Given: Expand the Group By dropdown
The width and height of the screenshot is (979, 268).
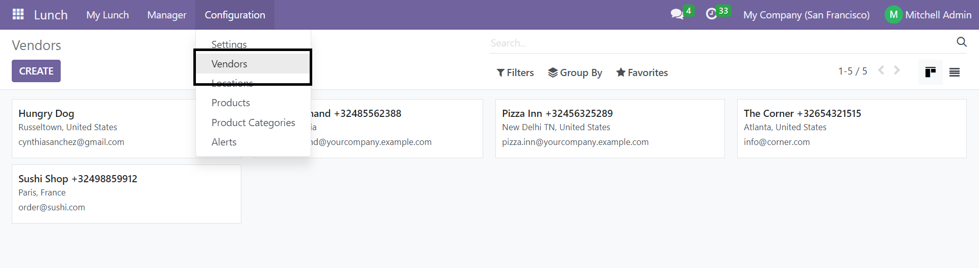Looking at the screenshot, I should (575, 73).
